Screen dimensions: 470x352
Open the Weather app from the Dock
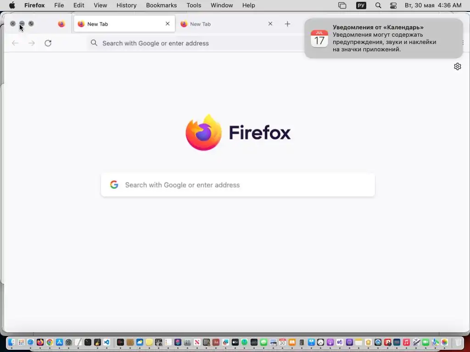[140, 342]
